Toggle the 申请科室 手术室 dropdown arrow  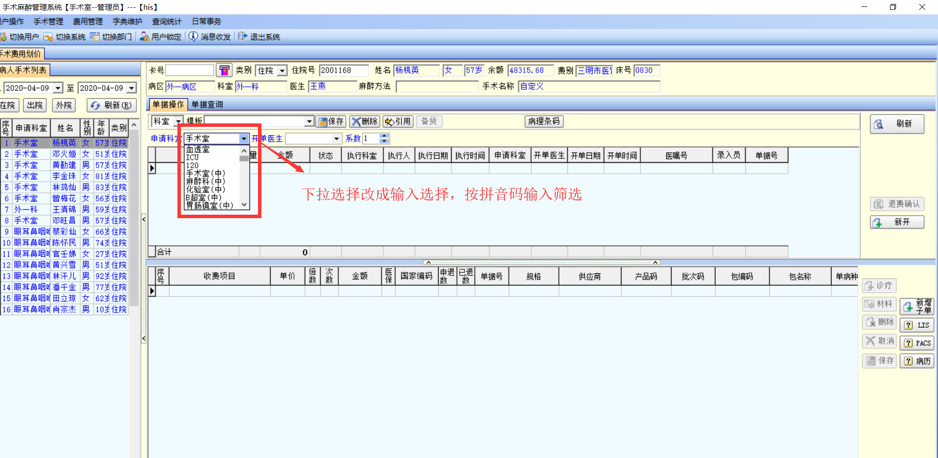pos(244,139)
